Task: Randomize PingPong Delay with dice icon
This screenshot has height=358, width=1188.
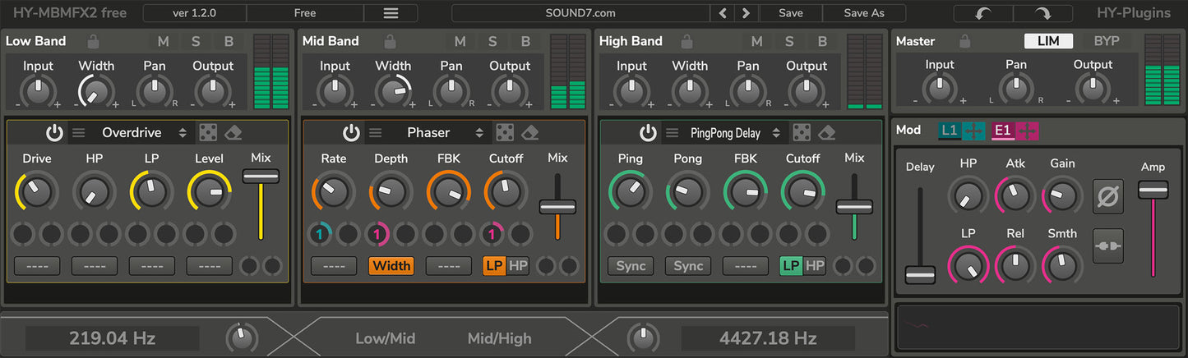Action: click(802, 132)
